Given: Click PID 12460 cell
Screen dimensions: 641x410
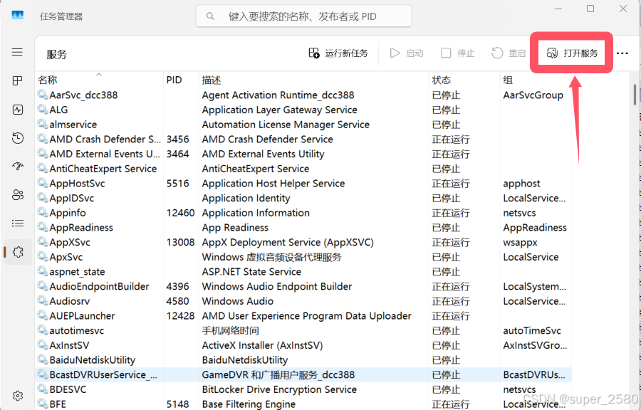Looking at the screenshot, I should point(180,213).
